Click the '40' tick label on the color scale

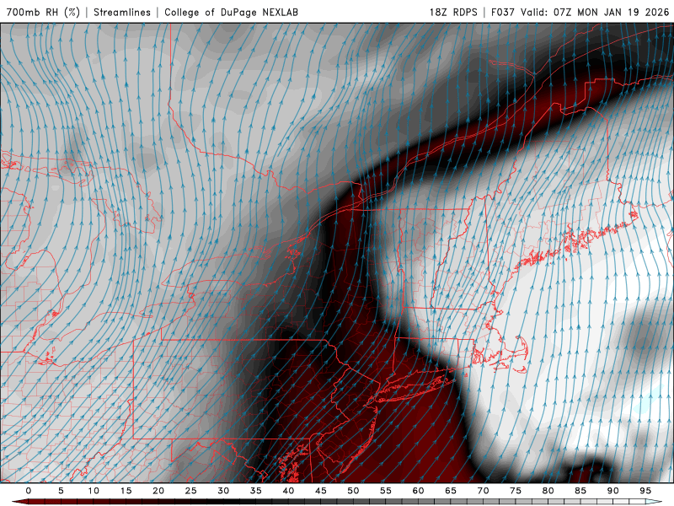click(x=288, y=491)
